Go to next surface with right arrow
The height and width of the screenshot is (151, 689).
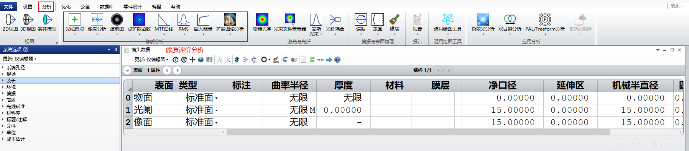click(x=177, y=70)
